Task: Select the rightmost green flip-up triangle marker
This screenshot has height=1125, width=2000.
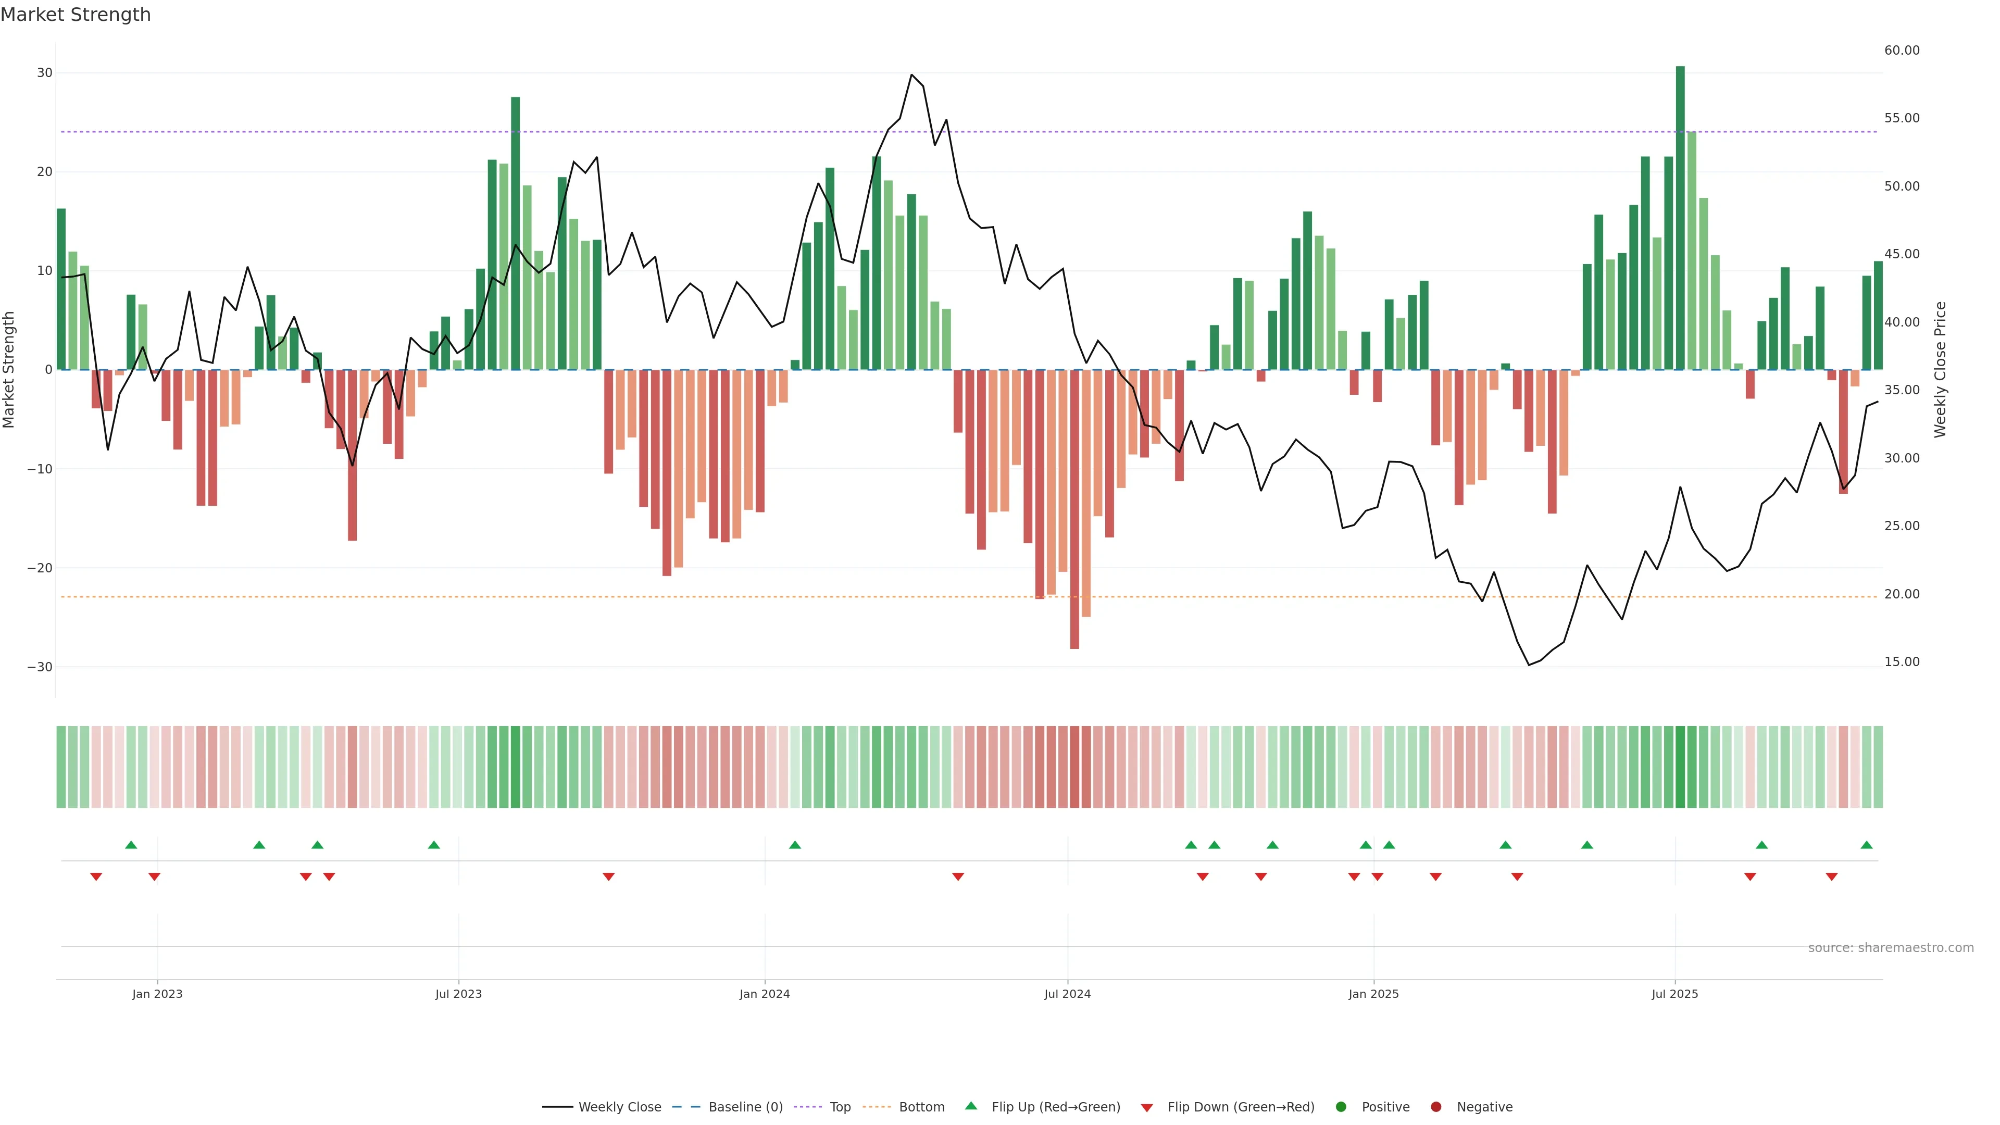Action: pyautogui.click(x=1867, y=845)
